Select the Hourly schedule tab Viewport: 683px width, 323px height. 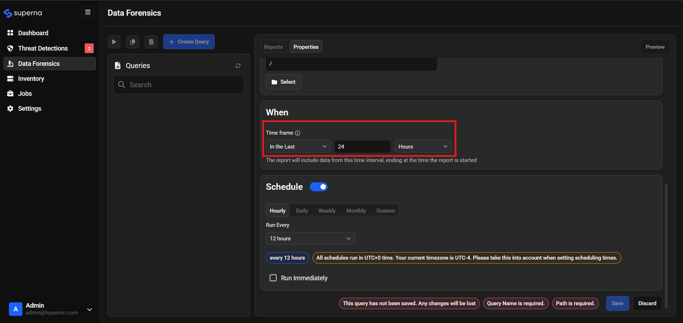(x=278, y=210)
